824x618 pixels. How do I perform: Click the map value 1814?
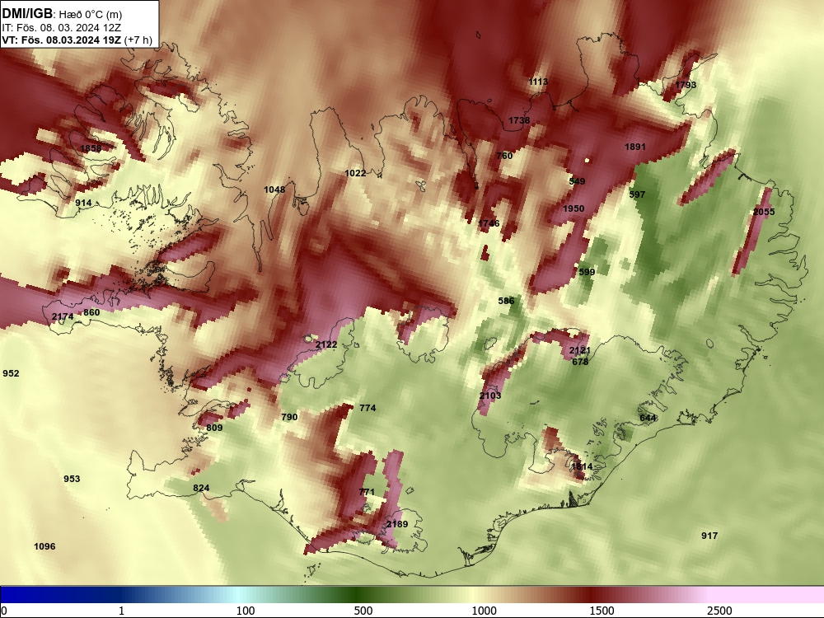point(582,466)
